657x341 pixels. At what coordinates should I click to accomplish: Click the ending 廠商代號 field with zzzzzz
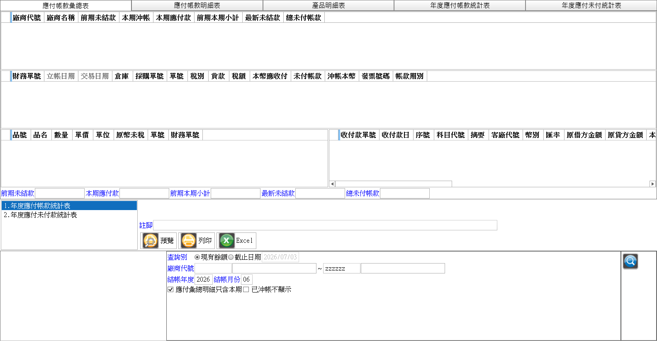[x=342, y=268]
